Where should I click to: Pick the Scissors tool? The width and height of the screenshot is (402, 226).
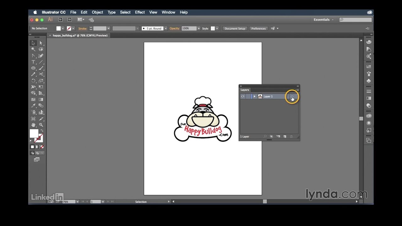pyautogui.click(x=41, y=74)
